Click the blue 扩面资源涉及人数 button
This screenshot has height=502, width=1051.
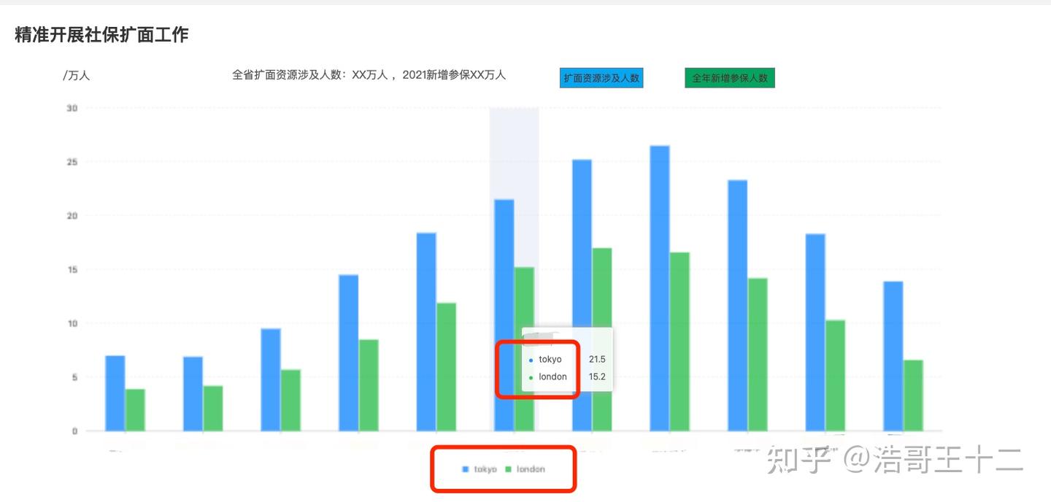(601, 77)
